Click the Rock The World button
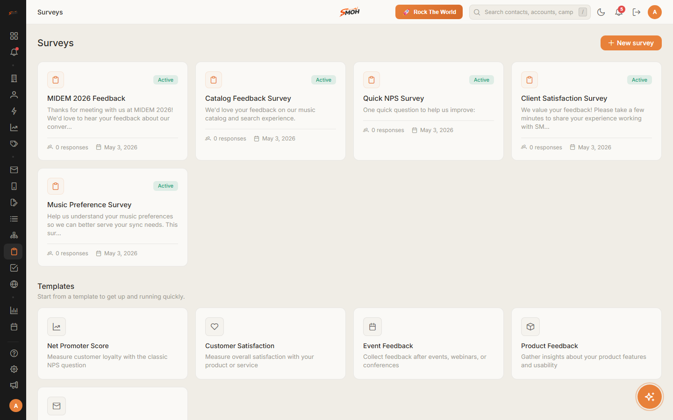 [x=429, y=12]
